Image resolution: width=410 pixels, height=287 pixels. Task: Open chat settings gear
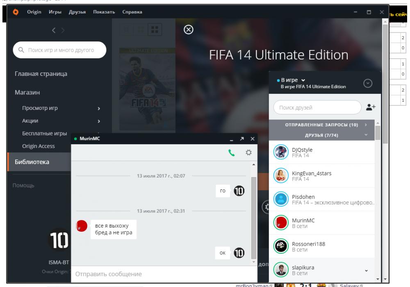click(249, 153)
